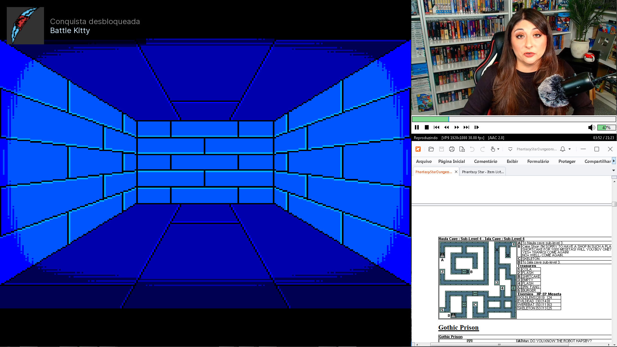Expand the hand tool dropdown arrow
The image size is (617, 347).
498,149
